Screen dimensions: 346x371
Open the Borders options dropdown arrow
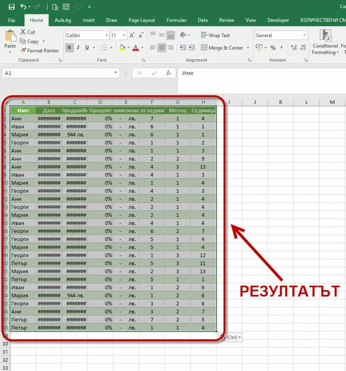pyautogui.click(x=111, y=48)
